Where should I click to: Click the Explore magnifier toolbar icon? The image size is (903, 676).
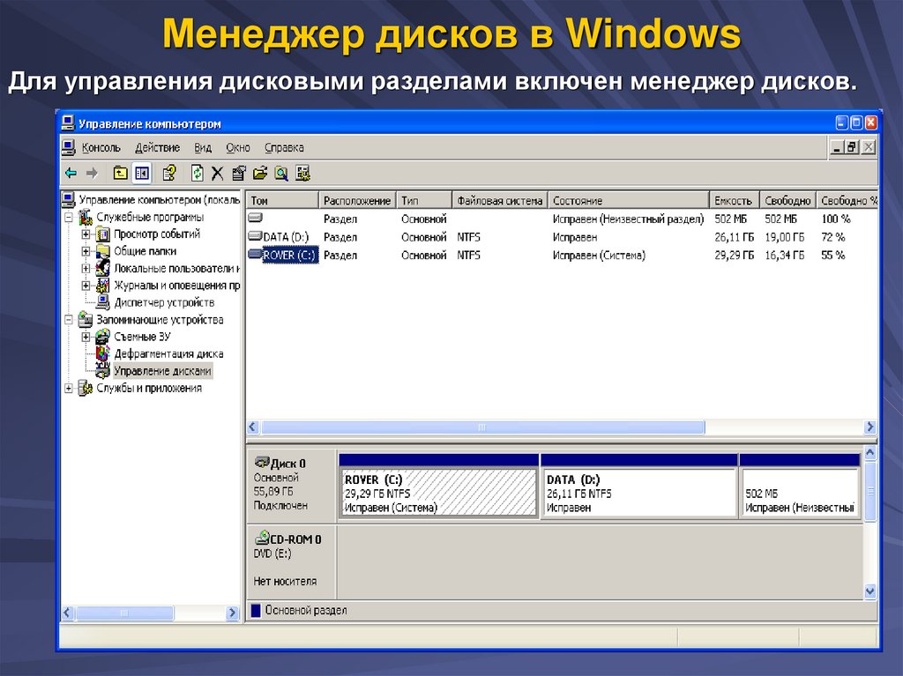pos(281,173)
